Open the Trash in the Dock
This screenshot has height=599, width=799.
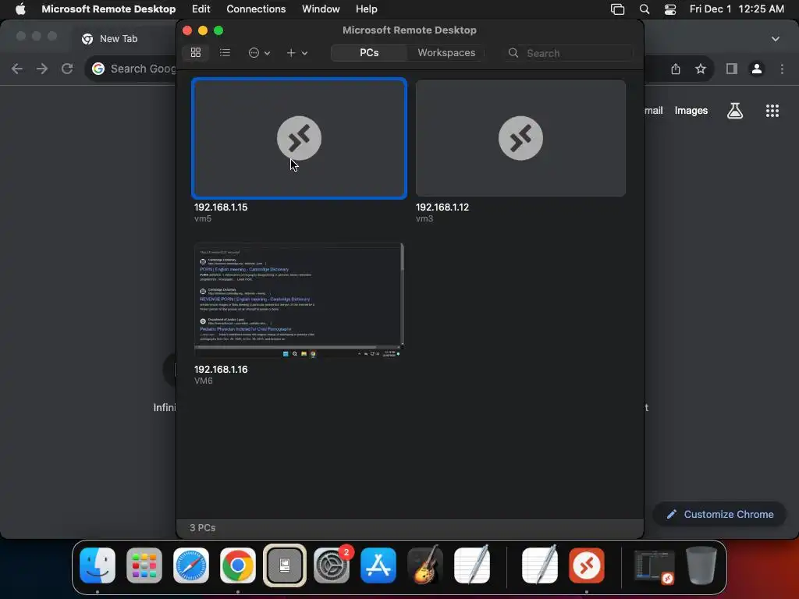tap(701, 565)
